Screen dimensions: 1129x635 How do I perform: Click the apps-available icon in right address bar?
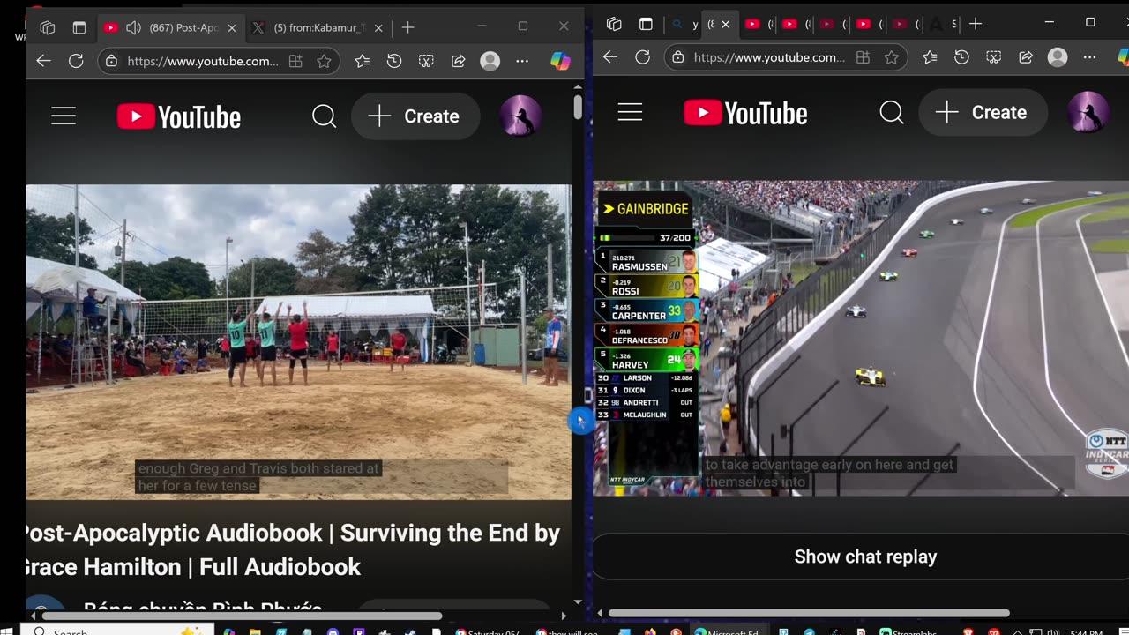coord(863,57)
